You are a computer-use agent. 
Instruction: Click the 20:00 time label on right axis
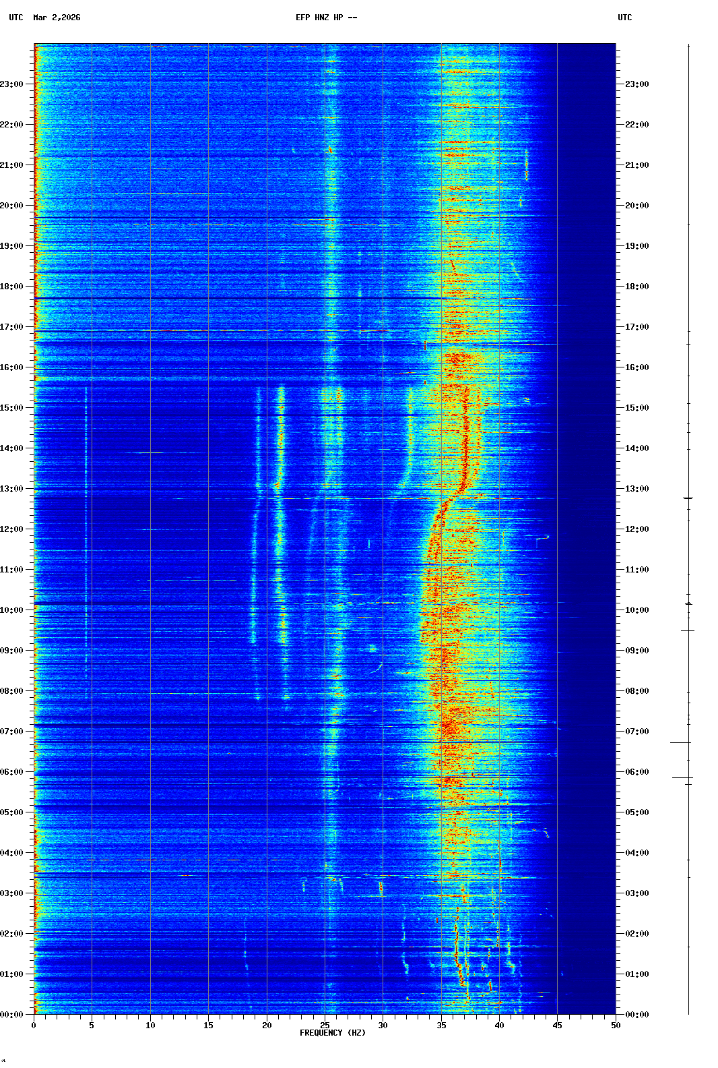(x=637, y=206)
